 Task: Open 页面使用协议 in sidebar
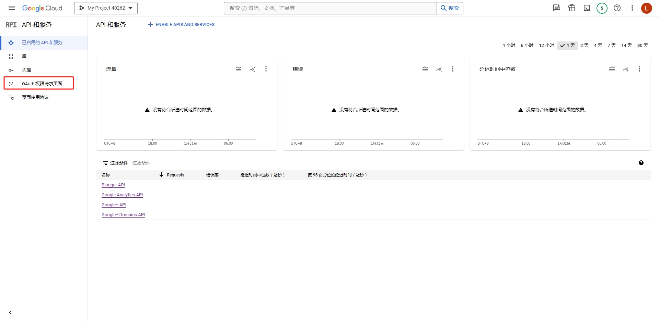click(44, 97)
